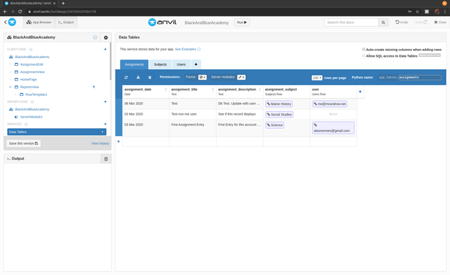Select cell First Assignment Entry
450x275 pixels.
[x=192, y=128]
